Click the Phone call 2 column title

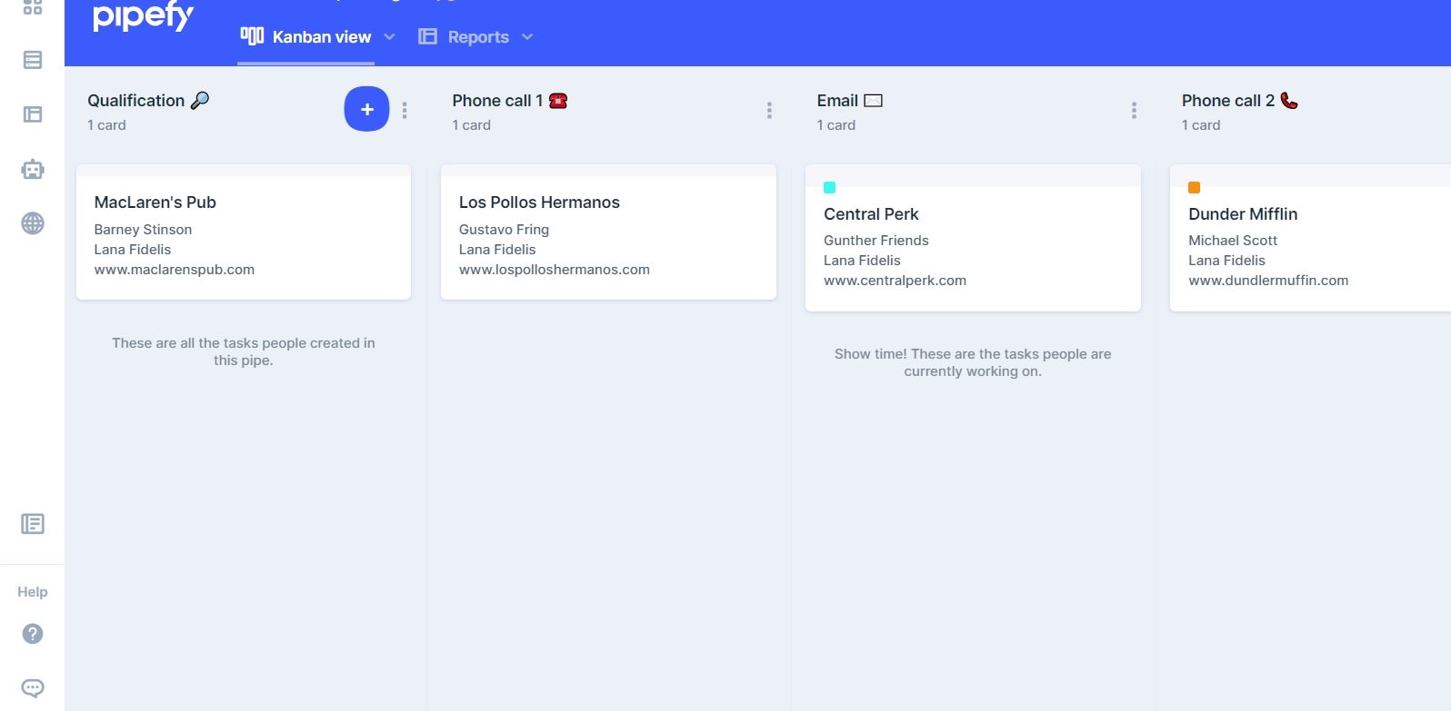click(1228, 101)
